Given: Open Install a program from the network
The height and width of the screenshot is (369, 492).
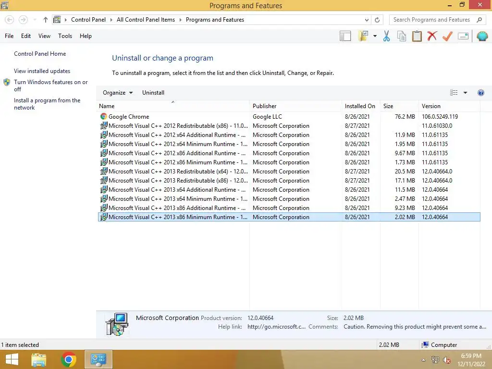Looking at the screenshot, I should coord(47,104).
